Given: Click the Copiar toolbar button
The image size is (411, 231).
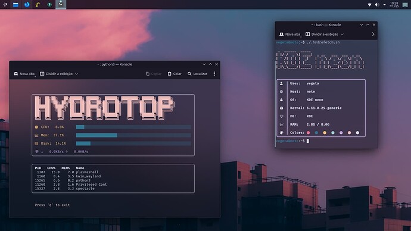Looking at the screenshot, I should [154, 74].
